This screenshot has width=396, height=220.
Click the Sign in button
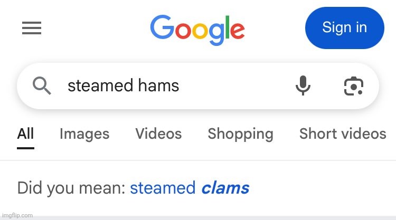click(345, 28)
